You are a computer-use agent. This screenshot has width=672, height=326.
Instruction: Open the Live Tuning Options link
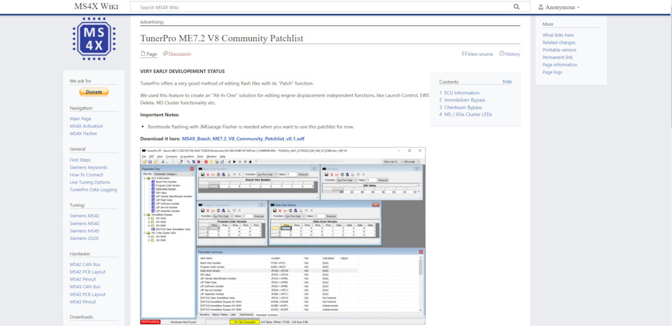(x=90, y=182)
